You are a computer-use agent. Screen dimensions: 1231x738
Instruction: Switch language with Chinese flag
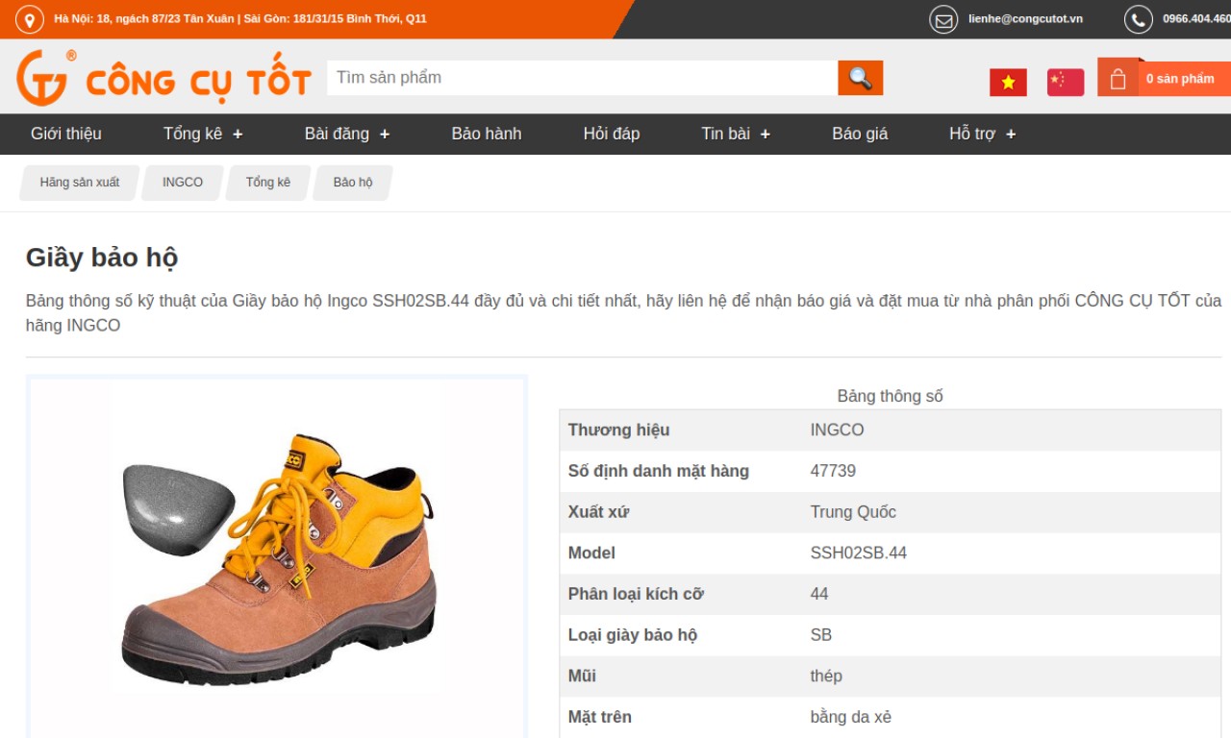click(x=1066, y=83)
